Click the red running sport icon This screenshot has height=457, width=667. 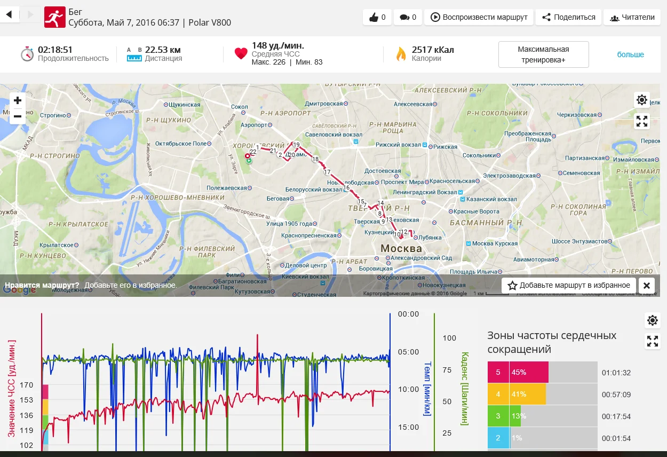(x=54, y=18)
